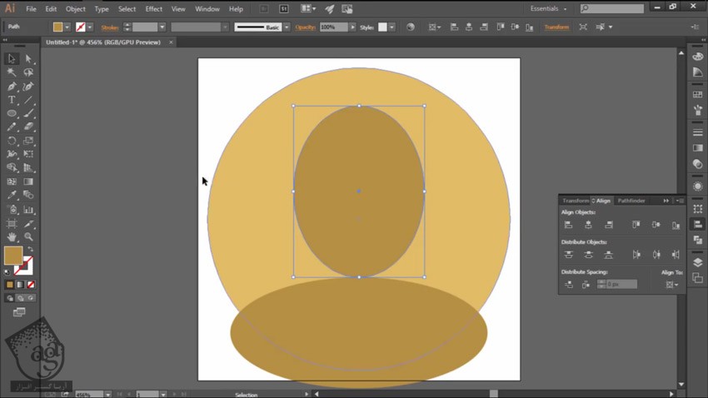Select the Hand tool
The height and width of the screenshot is (398, 708).
click(x=12, y=236)
